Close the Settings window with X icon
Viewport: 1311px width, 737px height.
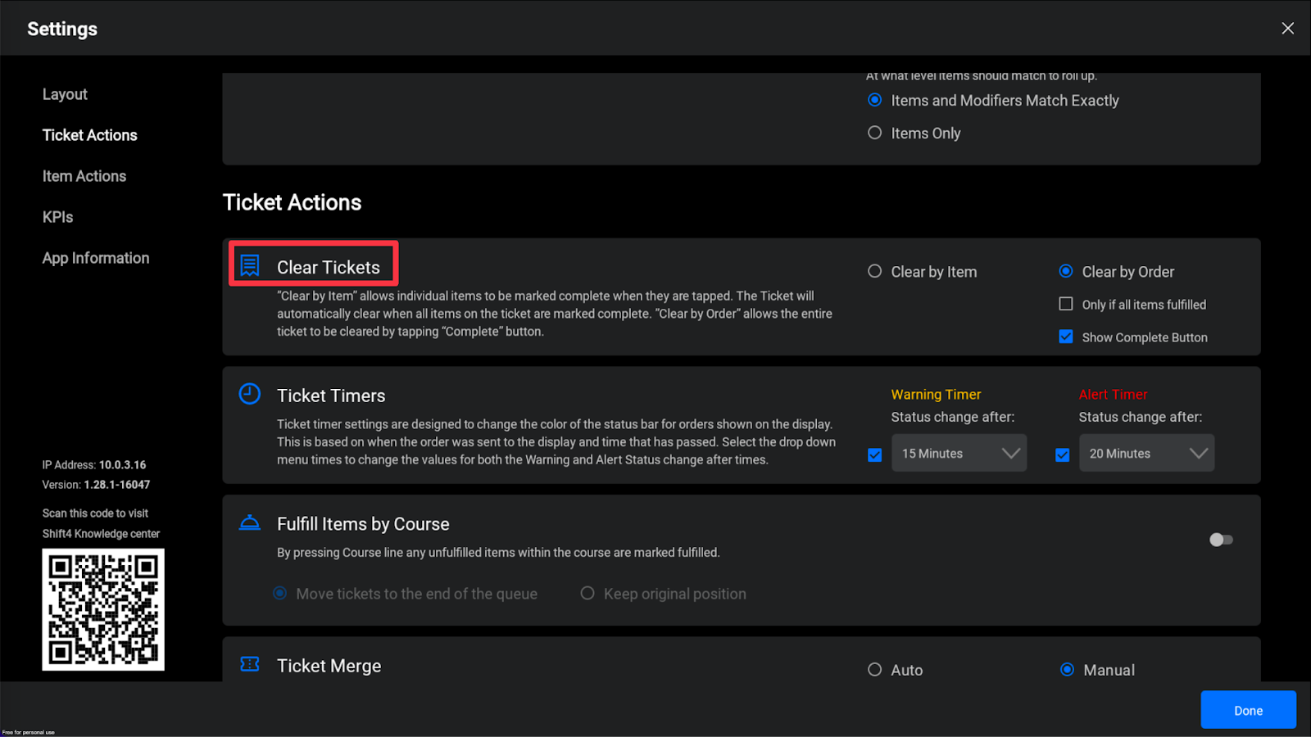[1287, 29]
